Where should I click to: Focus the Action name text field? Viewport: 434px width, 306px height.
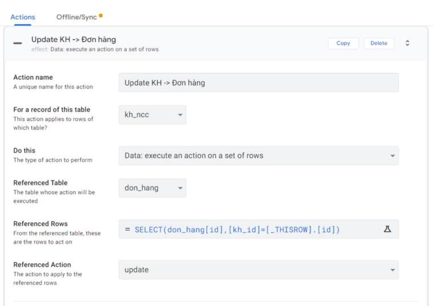pos(258,83)
